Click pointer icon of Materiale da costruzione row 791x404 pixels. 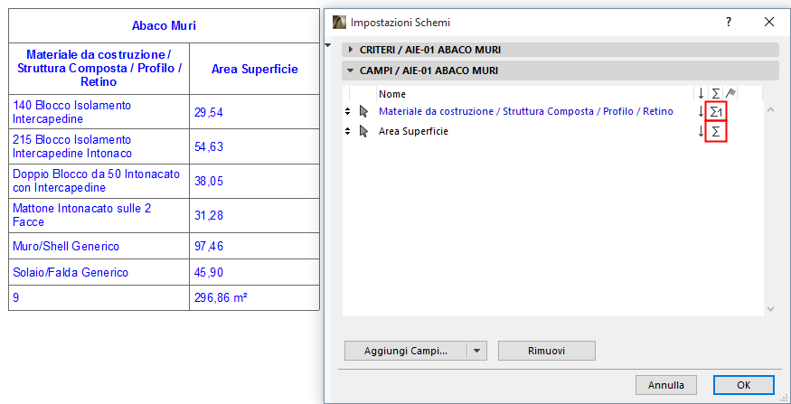(363, 112)
